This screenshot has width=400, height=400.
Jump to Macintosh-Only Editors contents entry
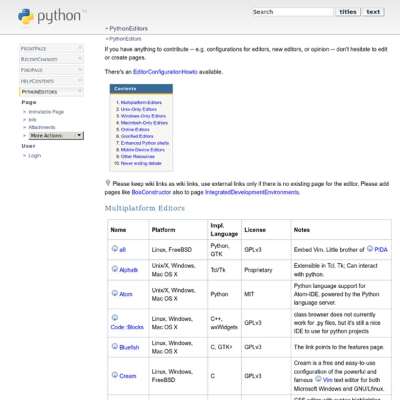[145, 123]
